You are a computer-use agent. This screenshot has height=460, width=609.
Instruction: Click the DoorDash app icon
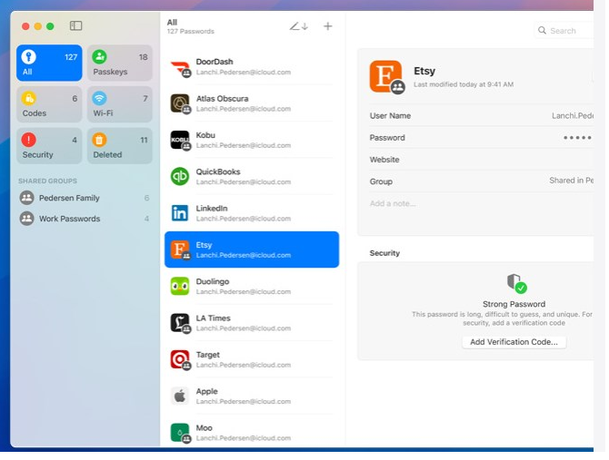pos(180,68)
